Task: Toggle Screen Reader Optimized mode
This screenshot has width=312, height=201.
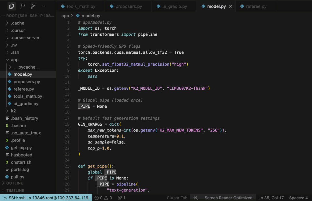Action: [x=228, y=198]
